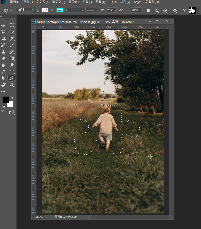Open the 보기(V) menu

click(x=125, y=2)
